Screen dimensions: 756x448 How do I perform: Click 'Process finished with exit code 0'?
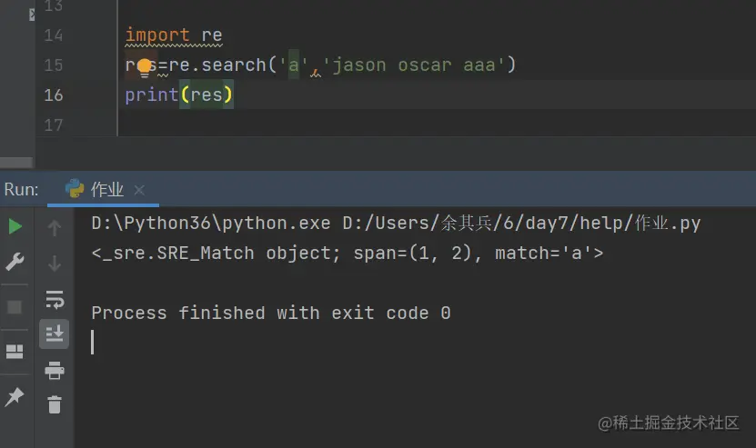(x=271, y=314)
